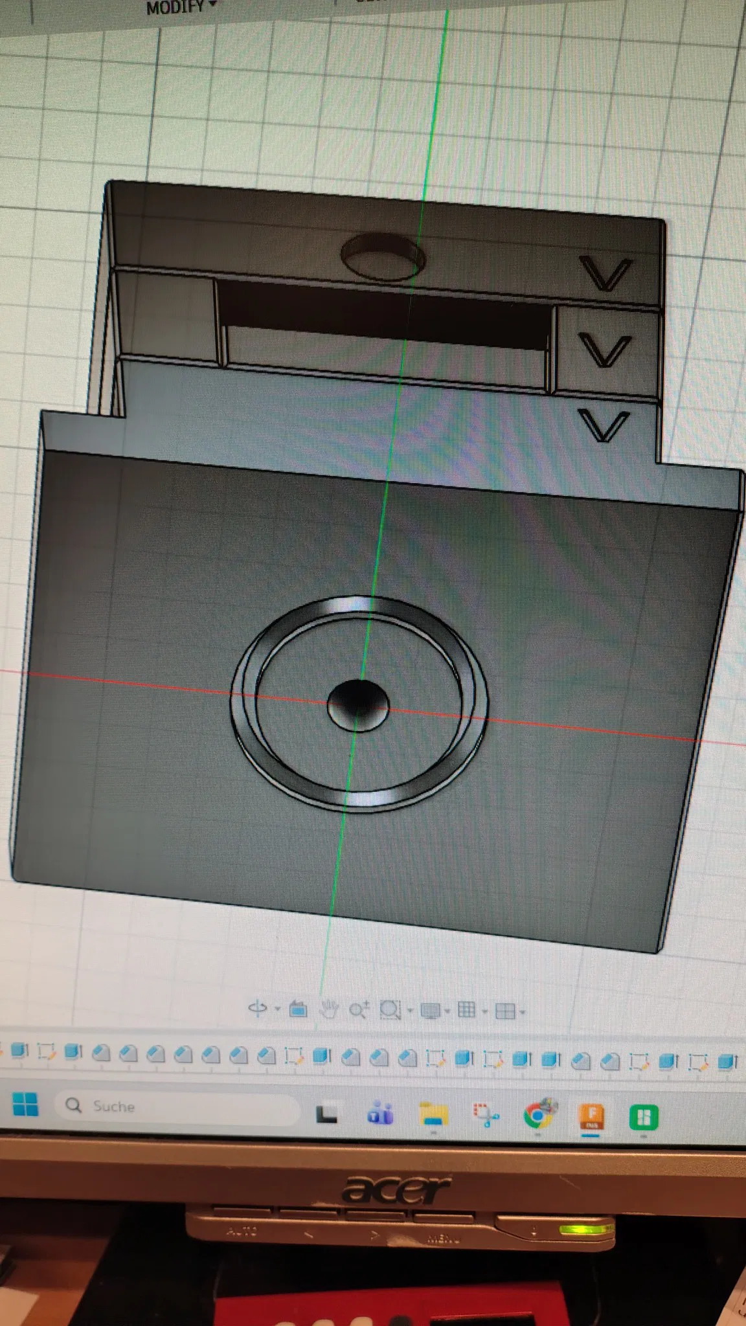Select the small center hole in circular recess

pyautogui.click(x=358, y=706)
